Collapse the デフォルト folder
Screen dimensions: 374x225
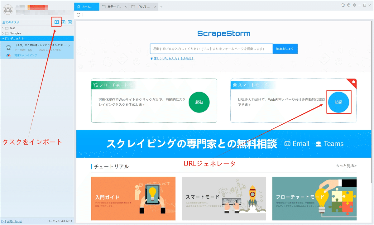click(3, 38)
